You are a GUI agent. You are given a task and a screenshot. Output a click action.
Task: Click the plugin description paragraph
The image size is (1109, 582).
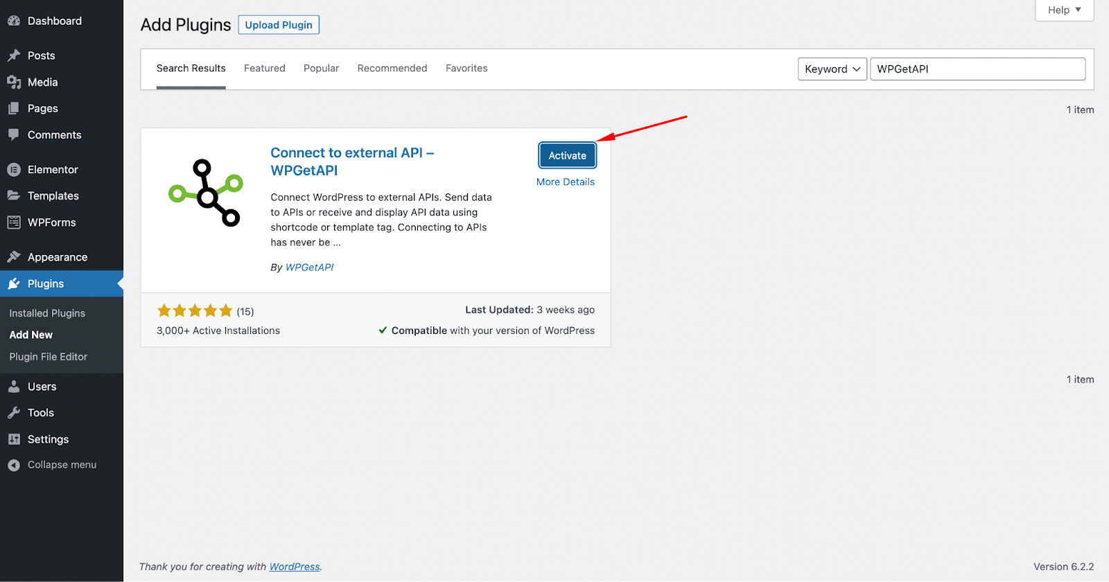pos(381,220)
